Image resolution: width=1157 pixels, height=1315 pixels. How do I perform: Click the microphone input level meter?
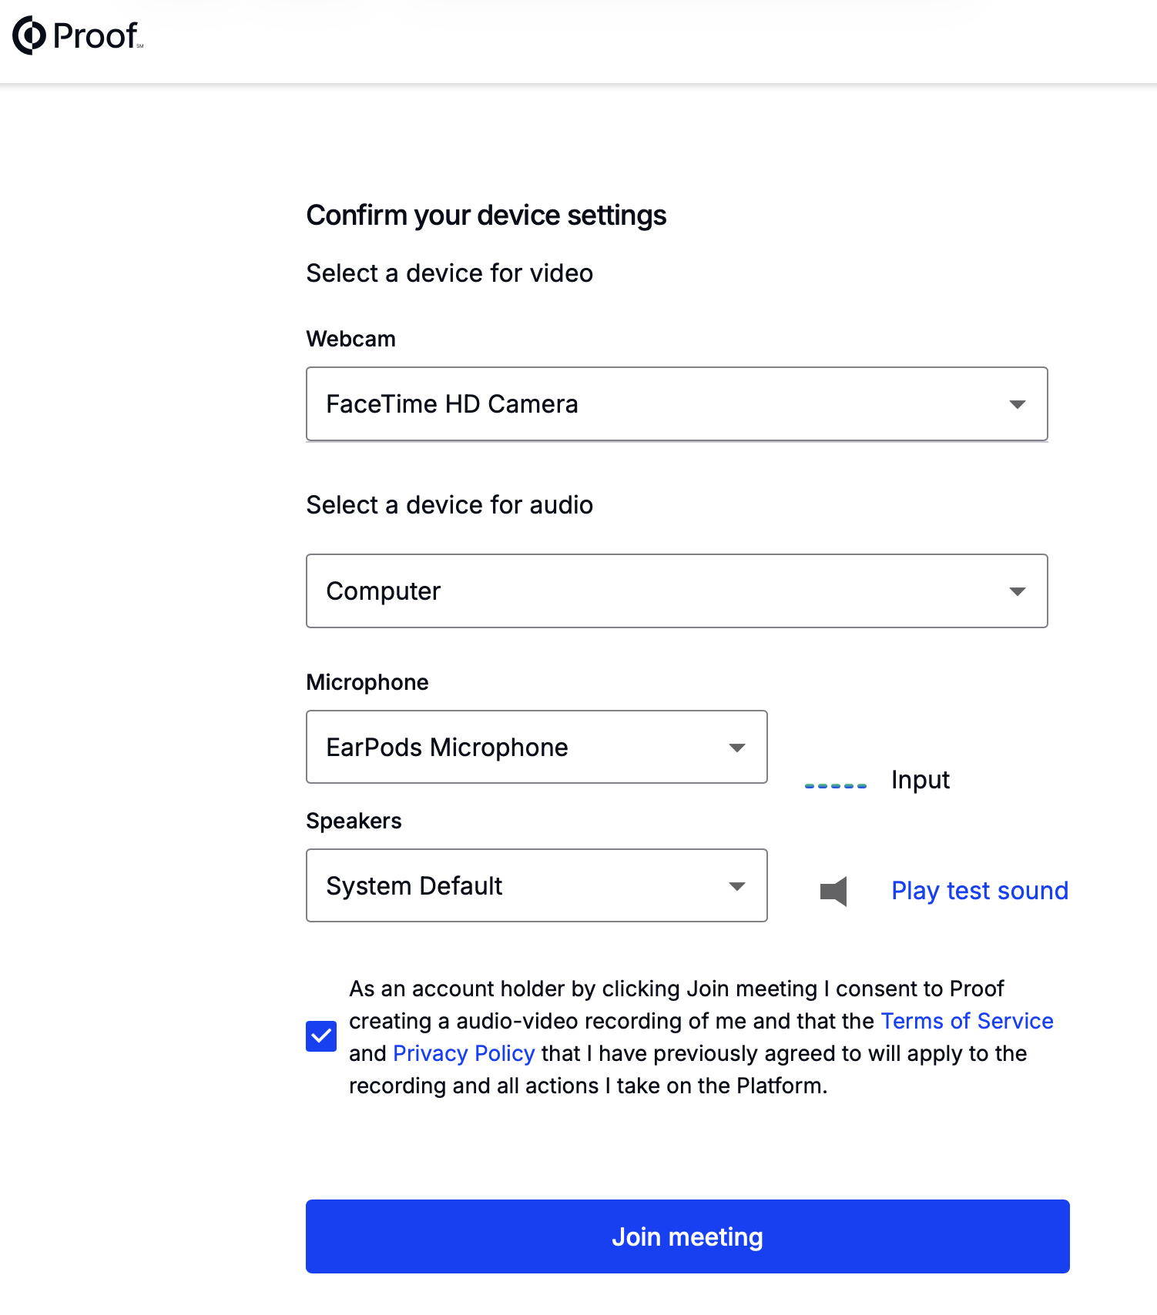pyautogui.click(x=836, y=785)
